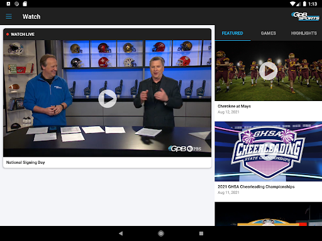Switch to the Games tab

coord(268,33)
